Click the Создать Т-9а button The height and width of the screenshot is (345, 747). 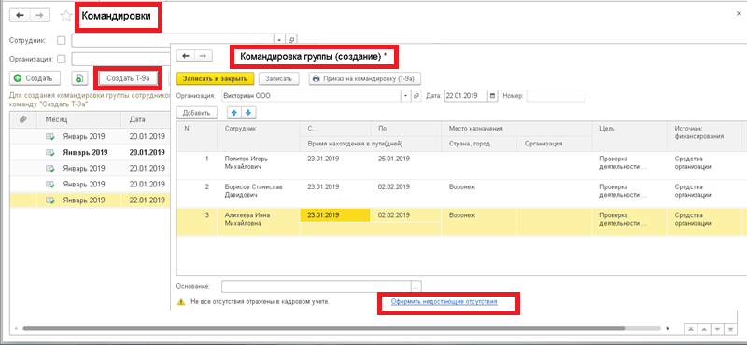point(129,78)
